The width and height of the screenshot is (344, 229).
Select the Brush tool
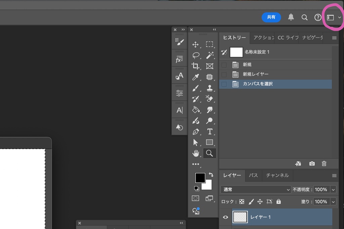[197, 88]
